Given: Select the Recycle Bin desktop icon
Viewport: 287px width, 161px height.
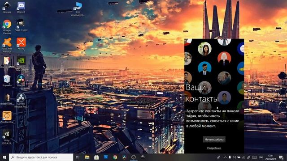Looking at the screenshot, I should (7, 80).
